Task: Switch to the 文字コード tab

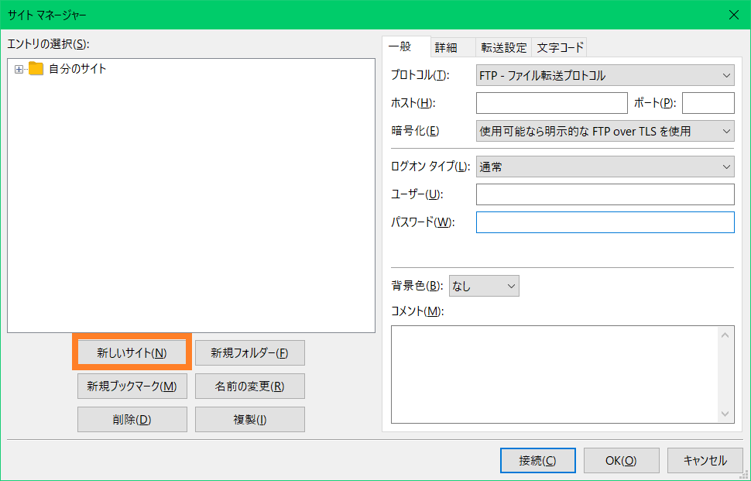Action: pos(560,47)
